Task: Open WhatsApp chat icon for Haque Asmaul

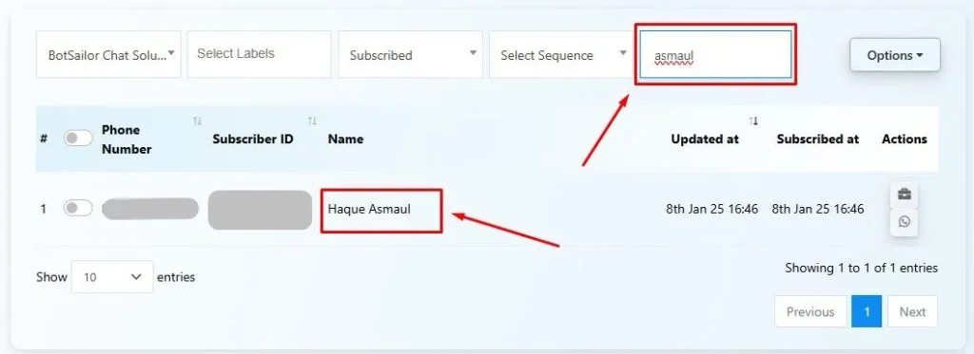Action: (x=904, y=222)
